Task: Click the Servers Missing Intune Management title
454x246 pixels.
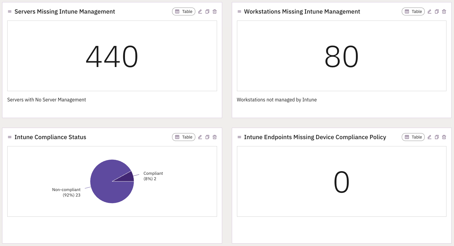Action: (x=65, y=11)
